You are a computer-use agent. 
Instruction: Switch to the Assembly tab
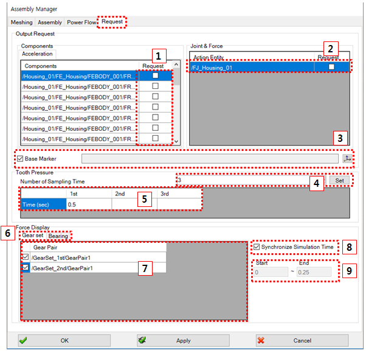[x=50, y=22]
